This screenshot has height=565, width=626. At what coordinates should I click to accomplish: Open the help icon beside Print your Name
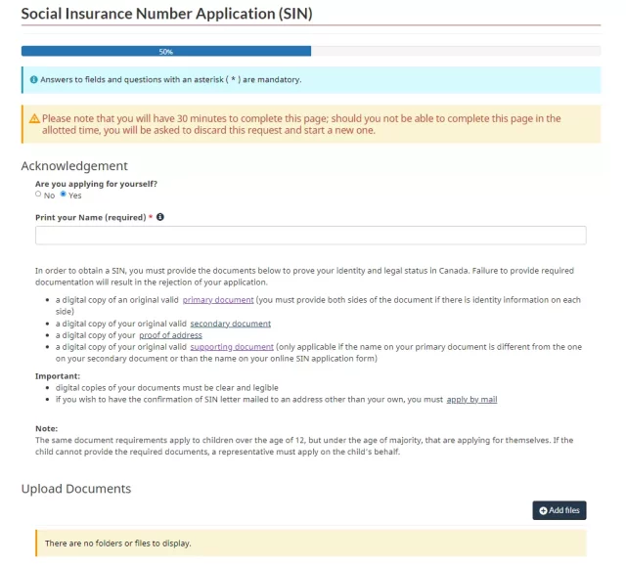(160, 217)
